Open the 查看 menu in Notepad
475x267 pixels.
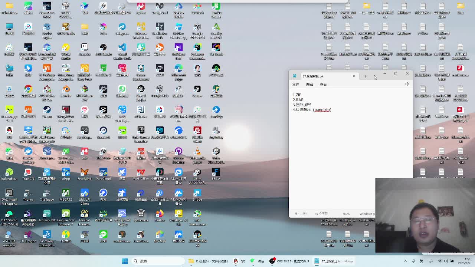(x=323, y=84)
